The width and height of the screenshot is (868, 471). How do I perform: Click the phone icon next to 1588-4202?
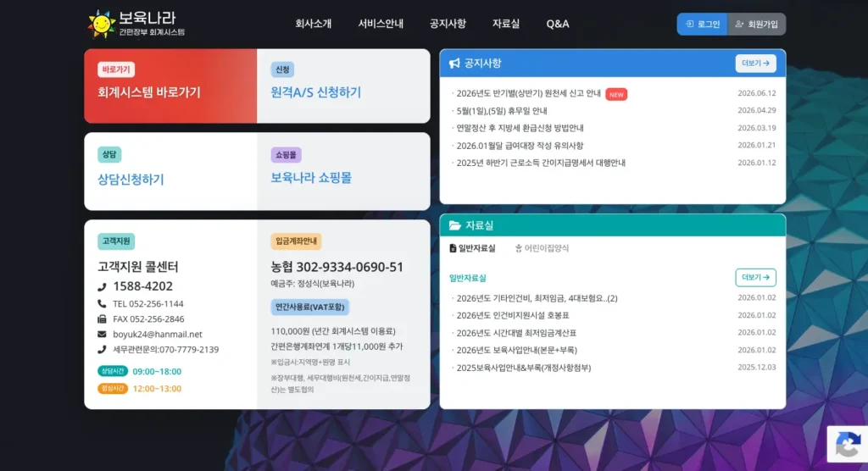pos(102,286)
